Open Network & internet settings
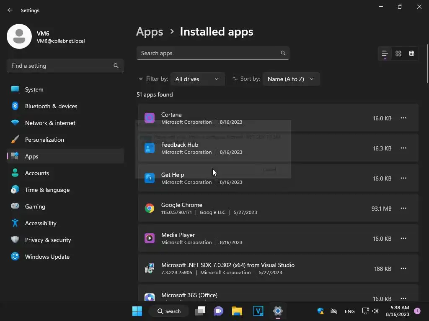Viewport: 429px width, 321px height. coord(65,123)
